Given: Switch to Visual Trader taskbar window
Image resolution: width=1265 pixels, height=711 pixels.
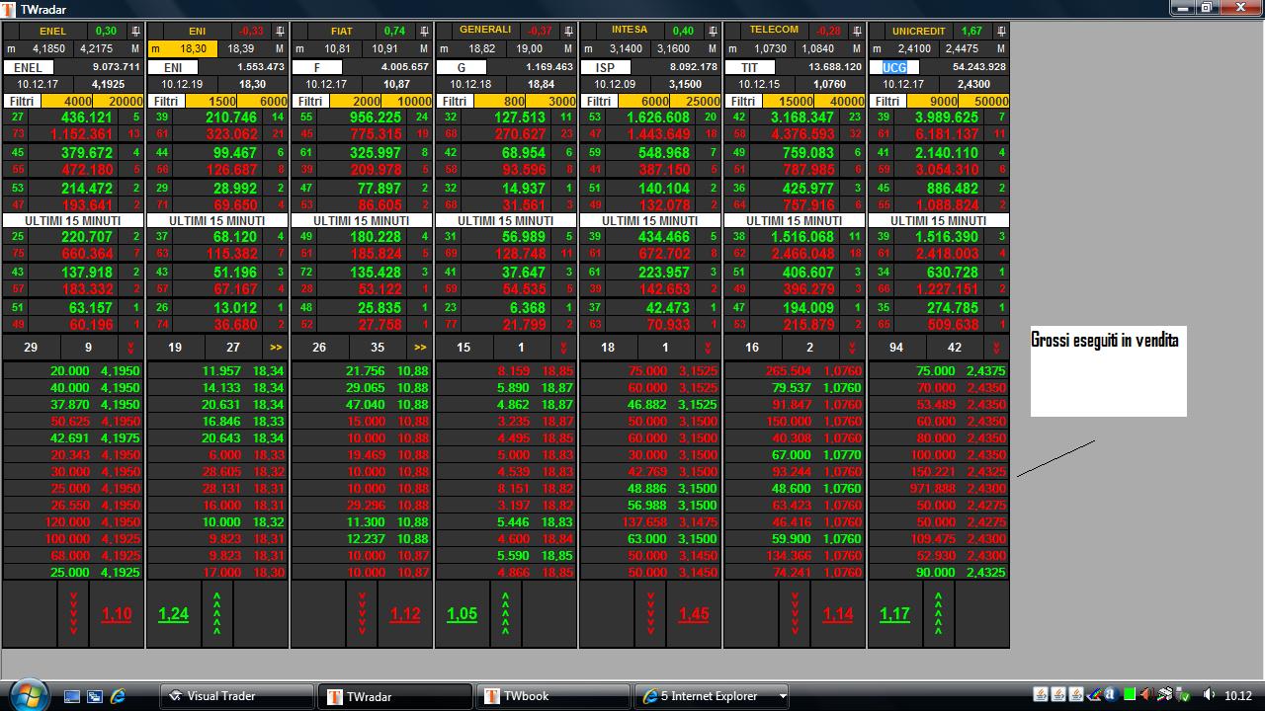Looking at the screenshot, I should (237, 696).
